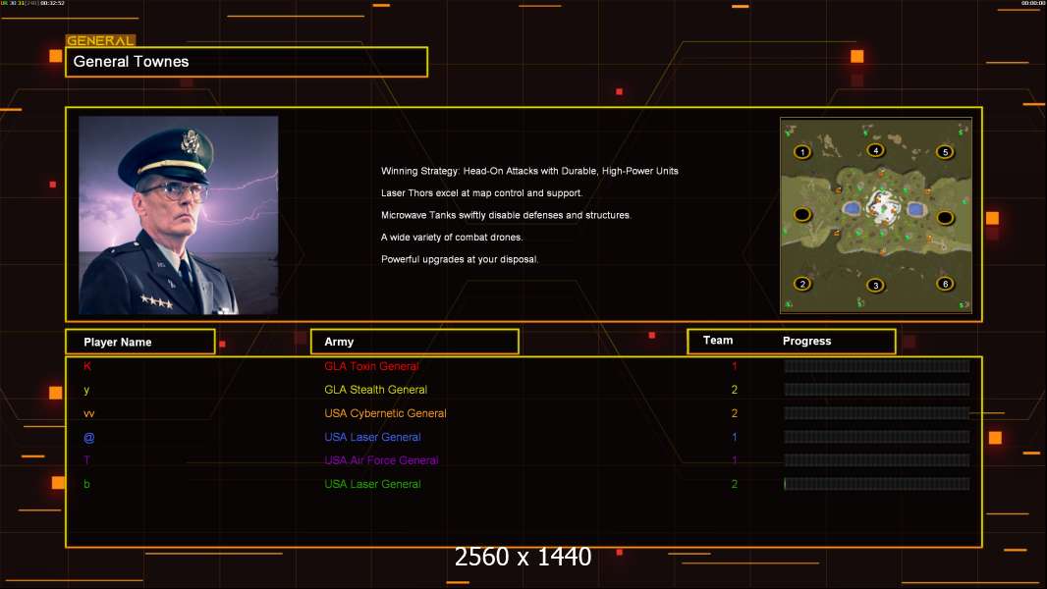Image resolution: width=1047 pixels, height=589 pixels.
Task: Click the unnumbered right-edge marker on the minimap
Action: [x=945, y=218]
